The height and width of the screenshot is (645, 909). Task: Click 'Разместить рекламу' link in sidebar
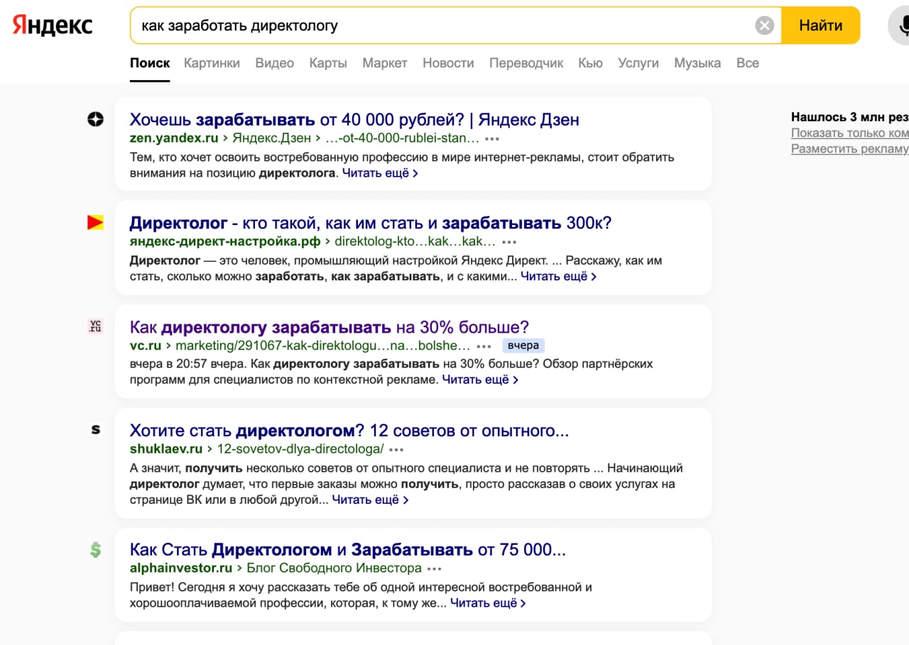click(x=850, y=148)
